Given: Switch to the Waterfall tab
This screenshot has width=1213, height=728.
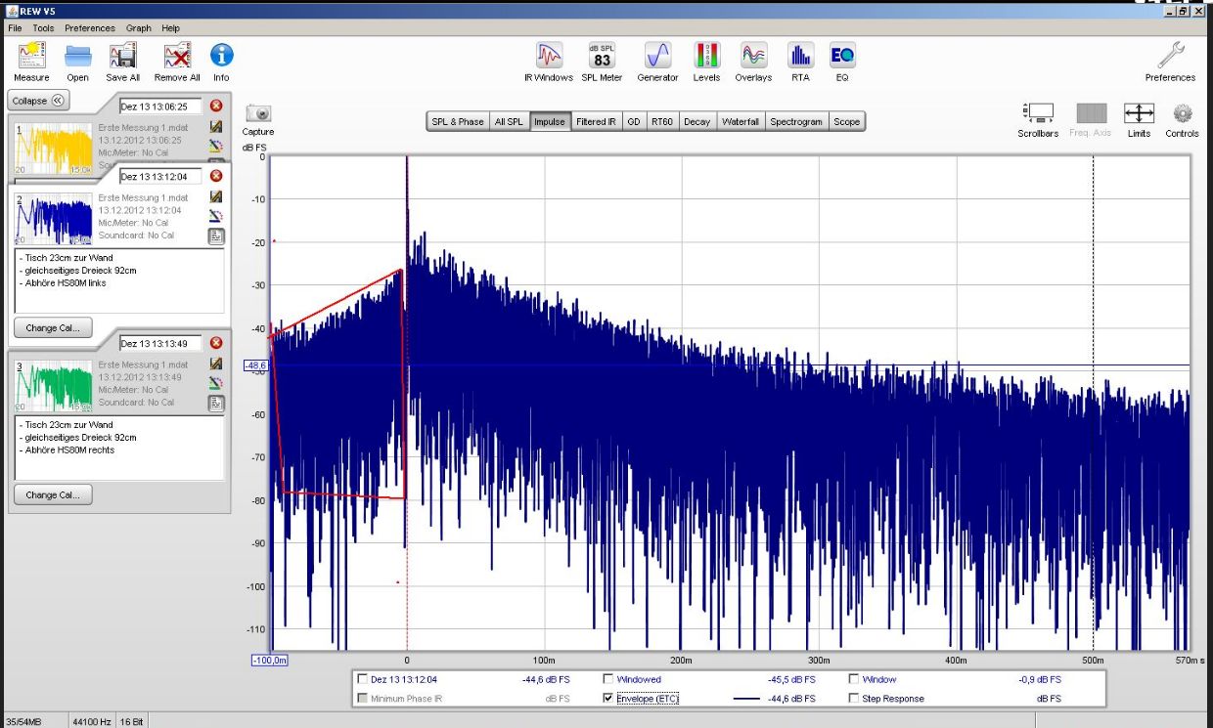Looking at the screenshot, I should (741, 122).
